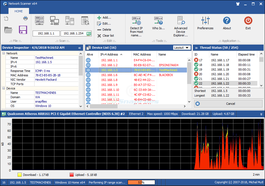Click the red Upload legend swatch

(72, 175)
